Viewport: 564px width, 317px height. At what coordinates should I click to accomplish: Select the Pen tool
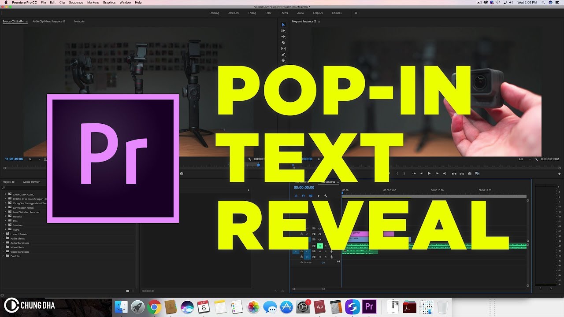tap(283, 55)
